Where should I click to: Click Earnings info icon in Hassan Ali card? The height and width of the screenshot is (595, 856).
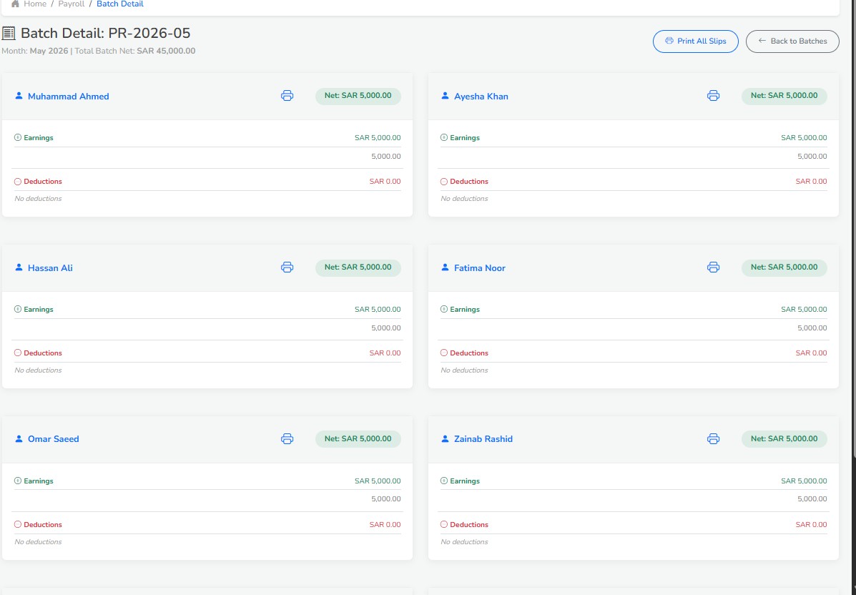(17, 309)
